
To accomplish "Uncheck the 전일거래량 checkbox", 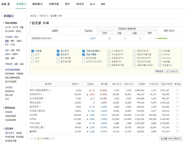I will [x=84, y=54].
